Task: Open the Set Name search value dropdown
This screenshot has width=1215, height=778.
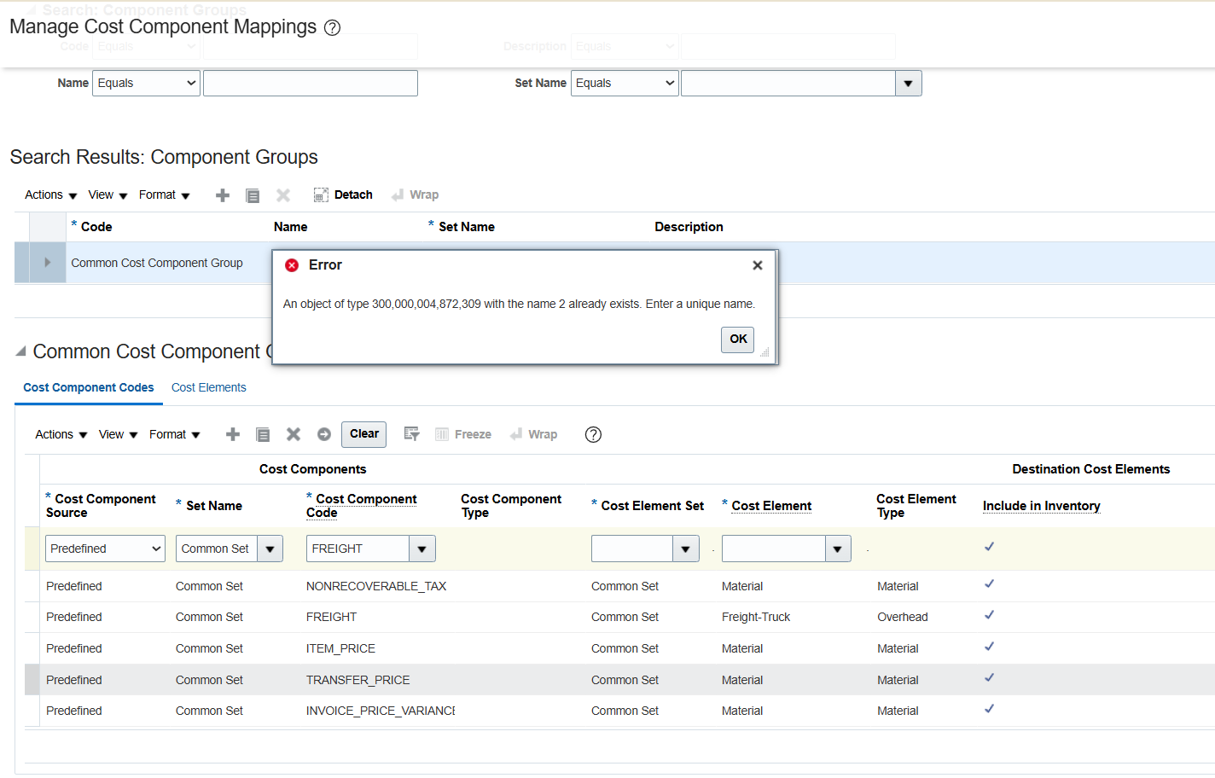Action: (909, 83)
